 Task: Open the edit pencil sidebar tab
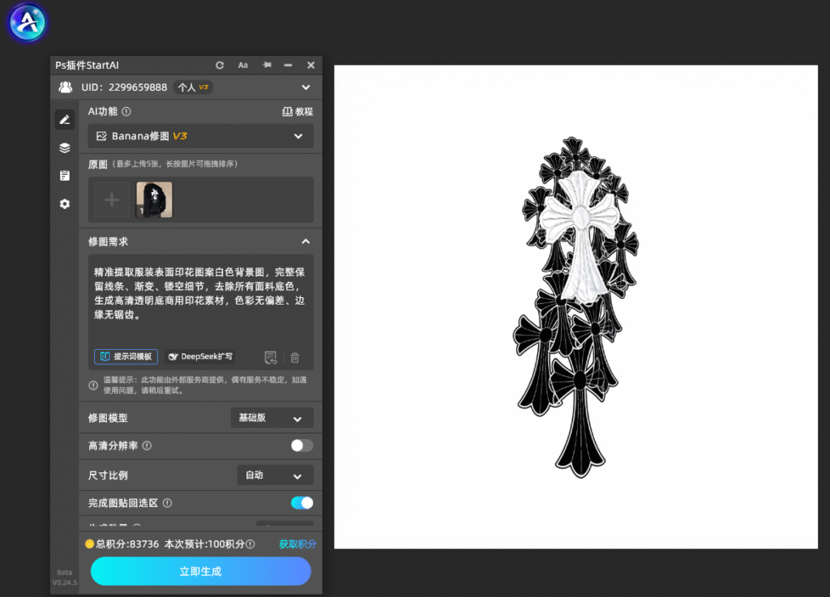point(65,120)
